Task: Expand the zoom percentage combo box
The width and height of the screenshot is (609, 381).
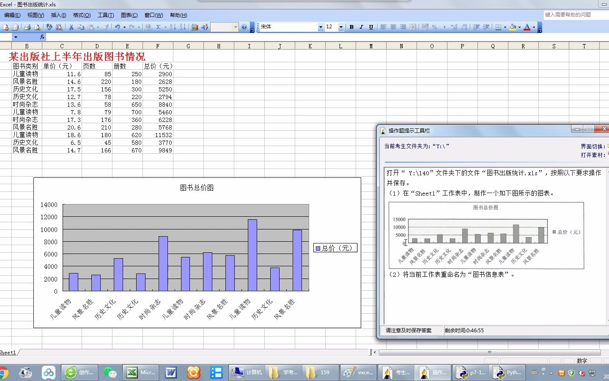Action: tap(236, 27)
